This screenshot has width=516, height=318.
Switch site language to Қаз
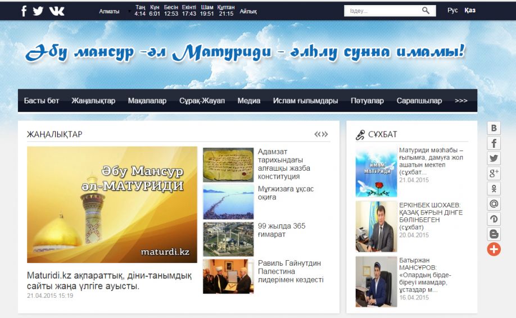click(470, 11)
